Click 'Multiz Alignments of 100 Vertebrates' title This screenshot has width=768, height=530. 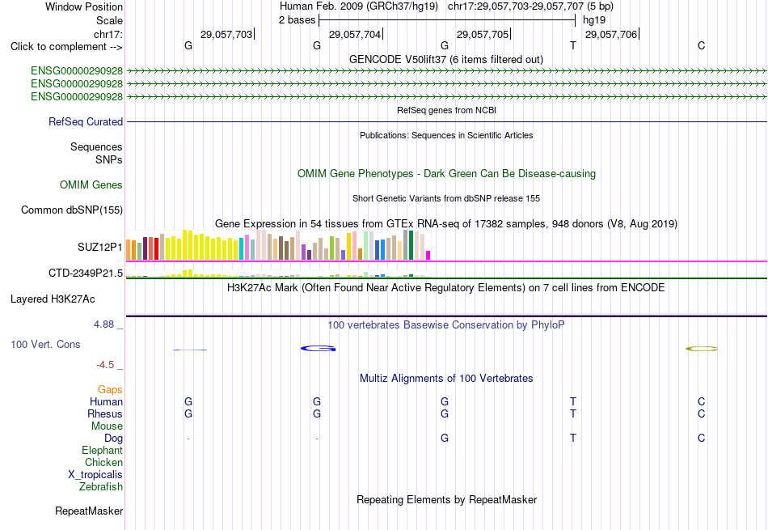click(x=446, y=378)
